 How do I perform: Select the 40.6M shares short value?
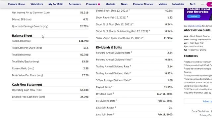(169, 11)
